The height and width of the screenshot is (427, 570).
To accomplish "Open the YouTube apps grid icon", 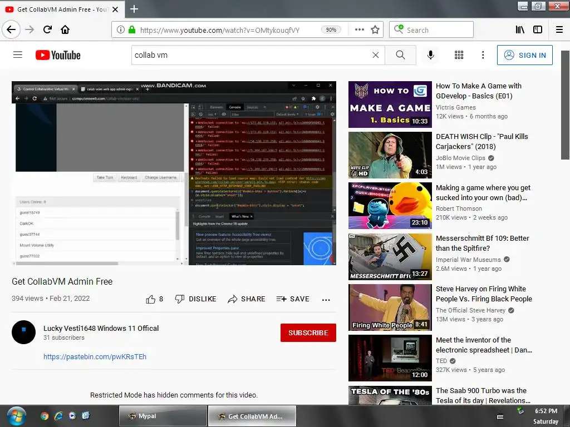I will pos(459,55).
